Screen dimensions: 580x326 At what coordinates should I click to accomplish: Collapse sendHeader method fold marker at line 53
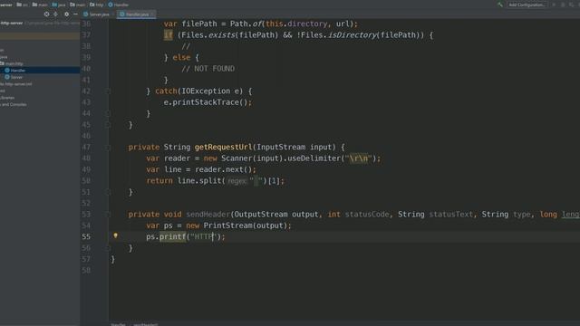coord(109,215)
